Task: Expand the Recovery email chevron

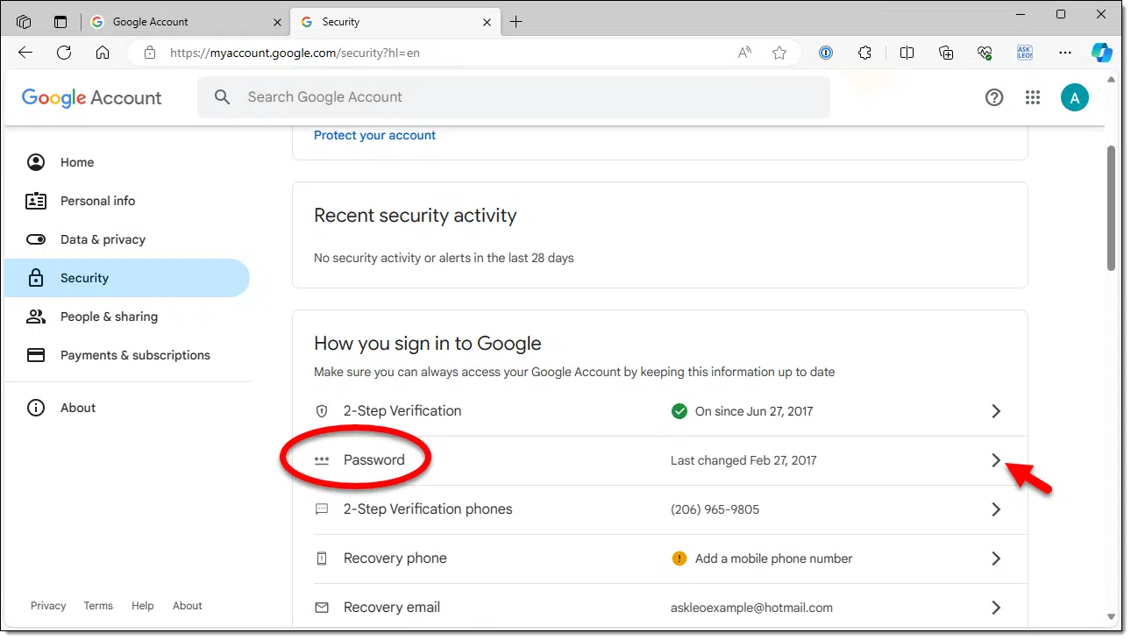Action: [x=996, y=608]
